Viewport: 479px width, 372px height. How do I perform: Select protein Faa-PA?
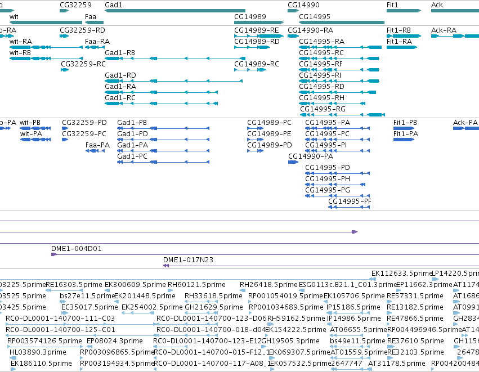95,151
